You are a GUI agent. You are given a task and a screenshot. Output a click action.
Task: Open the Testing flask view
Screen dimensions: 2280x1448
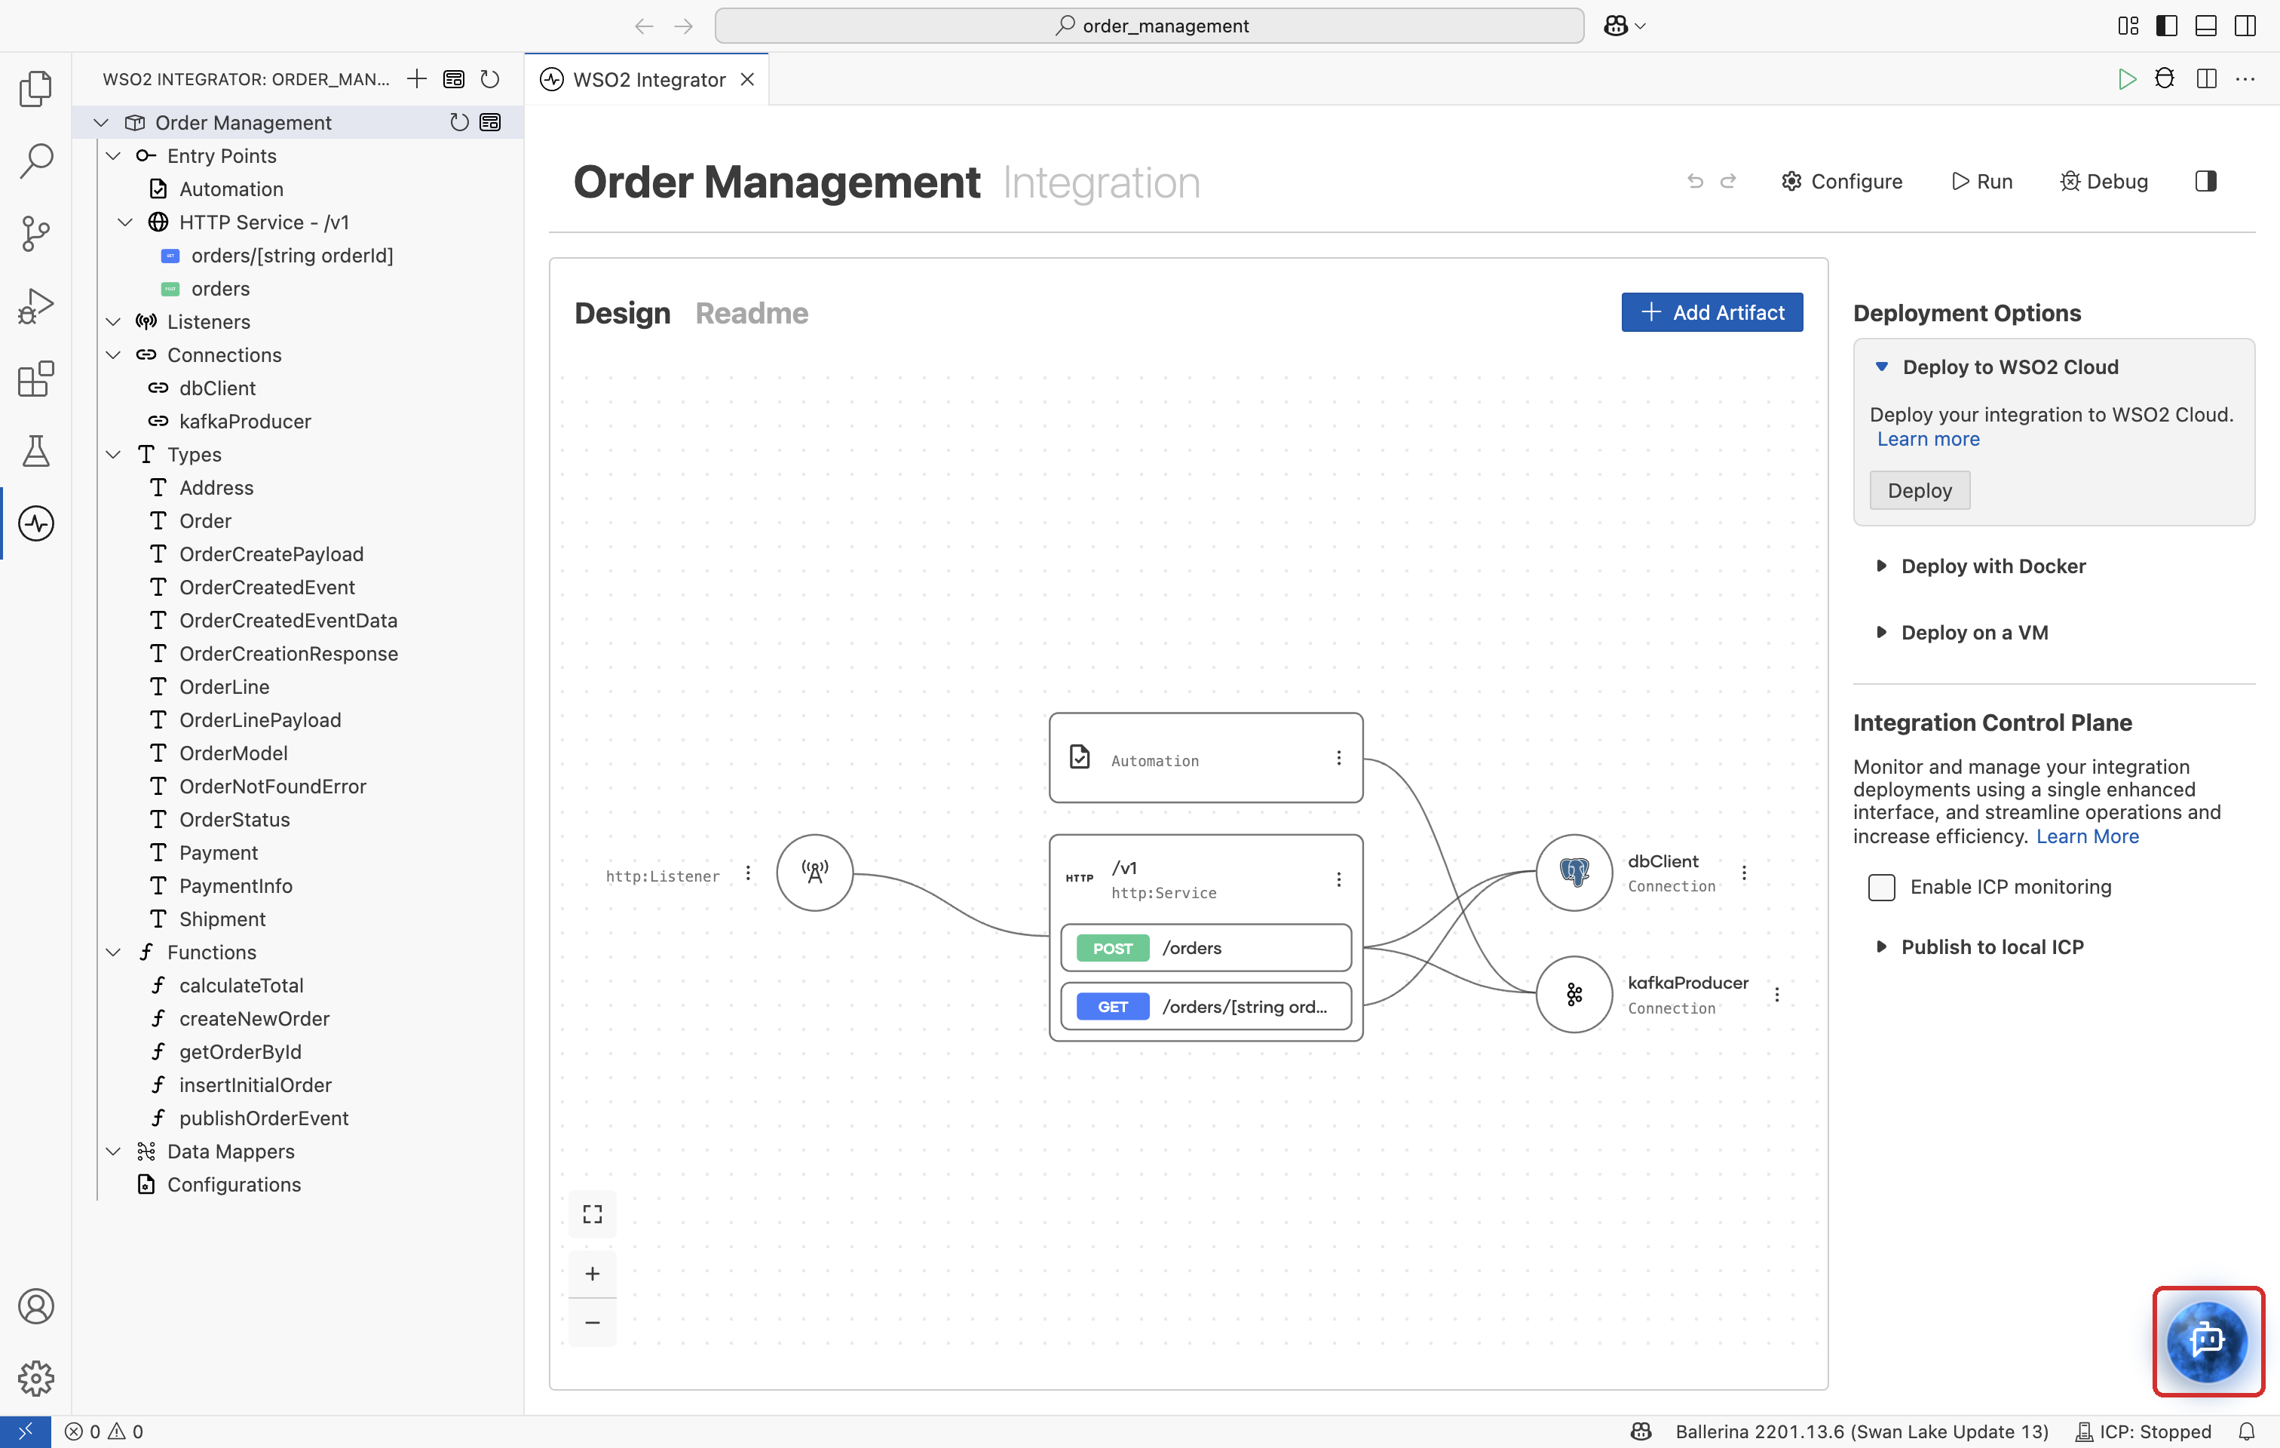coord(36,451)
